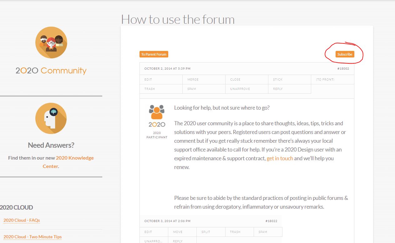The height and width of the screenshot is (243, 395).
Task: Click the 2020 Participant label under avatar
Action: [157, 135]
